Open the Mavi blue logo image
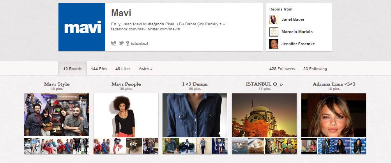The height and width of the screenshot is (163, 391). point(82,27)
